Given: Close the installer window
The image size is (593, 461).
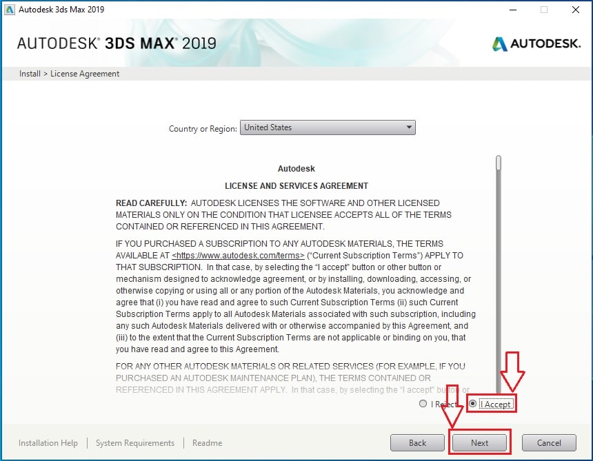Looking at the screenshot, I should (x=576, y=10).
